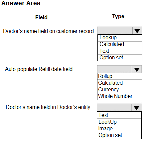Choose Text in the customer record type list
This screenshot has height=141, width=144.
click(x=120, y=51)
